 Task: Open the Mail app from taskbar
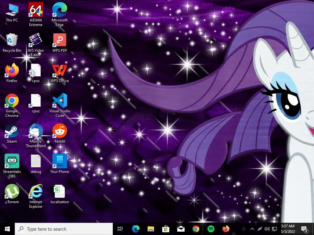181,229
